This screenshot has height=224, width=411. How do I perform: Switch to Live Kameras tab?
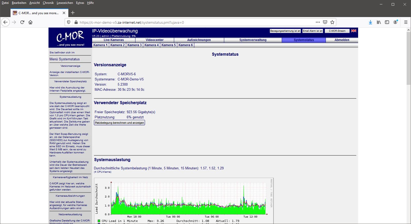(114, 40)
